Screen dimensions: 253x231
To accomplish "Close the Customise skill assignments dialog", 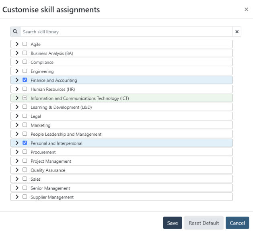I will [246, 9].
